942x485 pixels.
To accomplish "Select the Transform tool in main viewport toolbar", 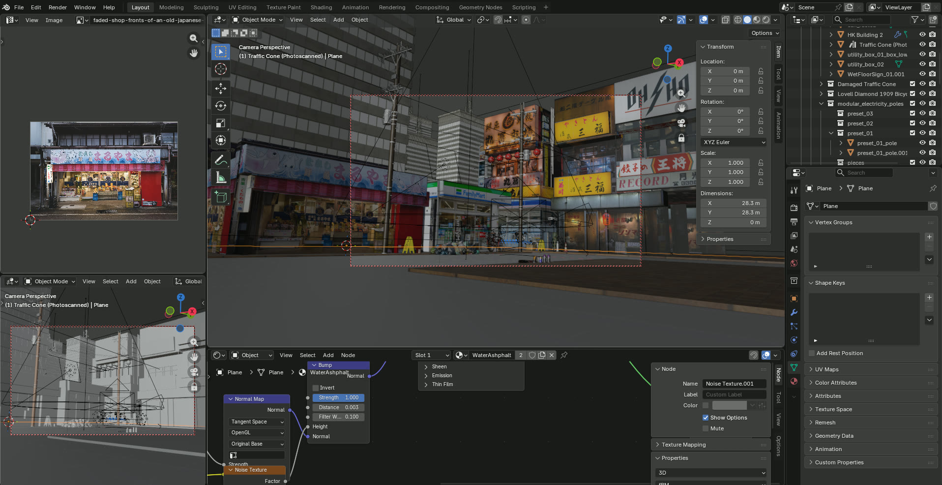I will 221,140.
